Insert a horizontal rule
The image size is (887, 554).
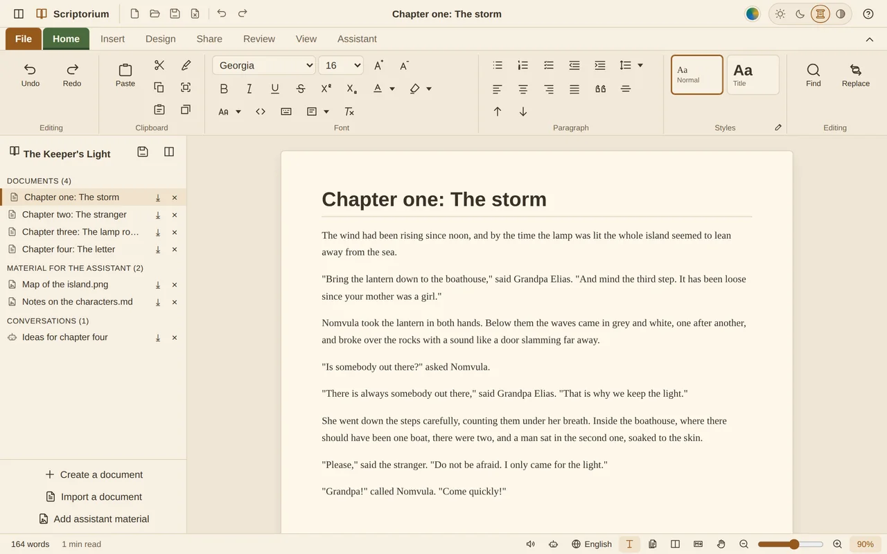pos(626,89)
